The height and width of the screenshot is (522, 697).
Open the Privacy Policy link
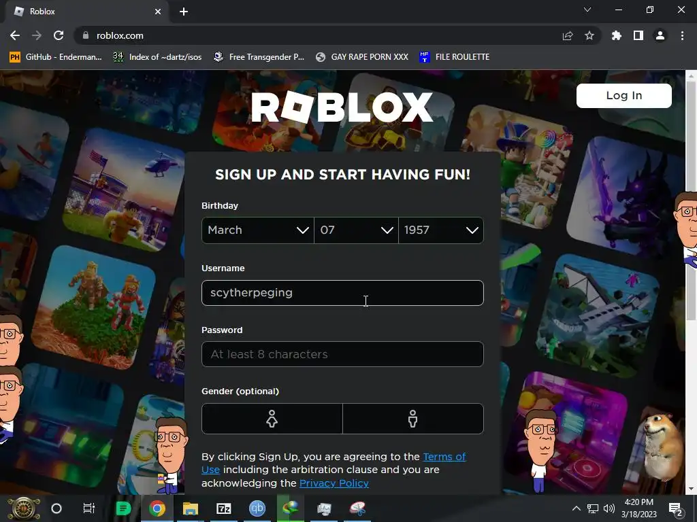click(334, 483)
